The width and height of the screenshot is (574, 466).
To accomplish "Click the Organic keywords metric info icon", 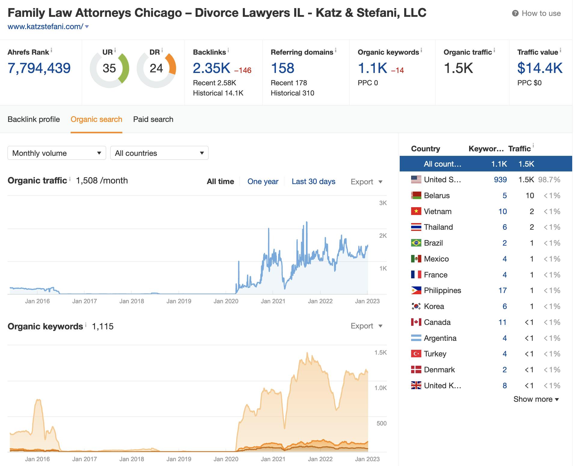I will (x=421, y=50).
